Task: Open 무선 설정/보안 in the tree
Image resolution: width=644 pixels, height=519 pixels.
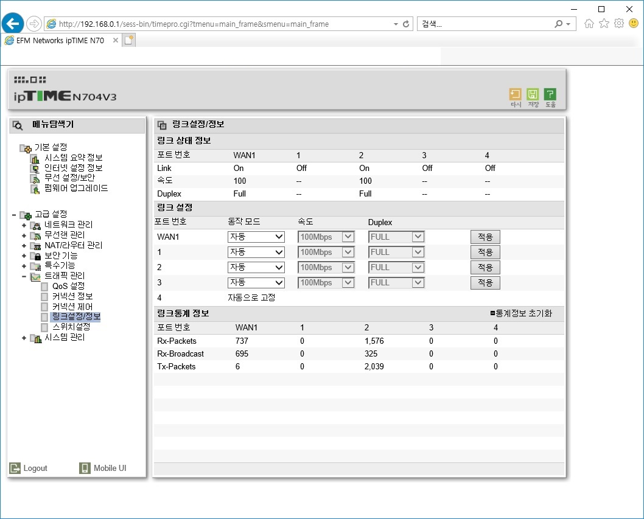Action: (x=69, y=178)
